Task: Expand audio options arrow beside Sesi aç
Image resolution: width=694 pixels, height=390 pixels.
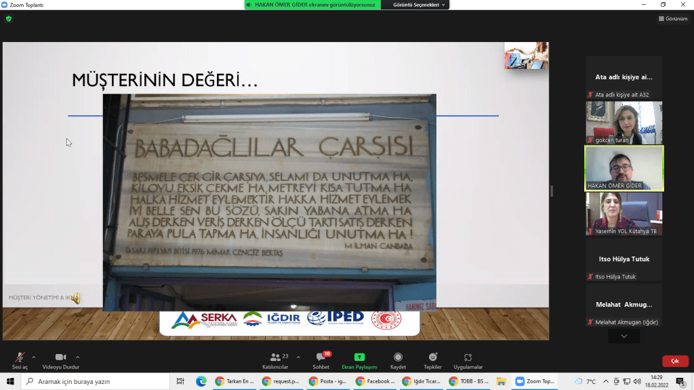Action: point(34,357)
